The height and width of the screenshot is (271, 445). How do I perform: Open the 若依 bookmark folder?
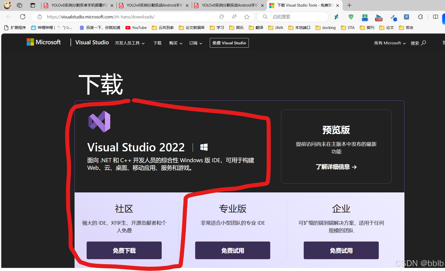pos(406,28)
